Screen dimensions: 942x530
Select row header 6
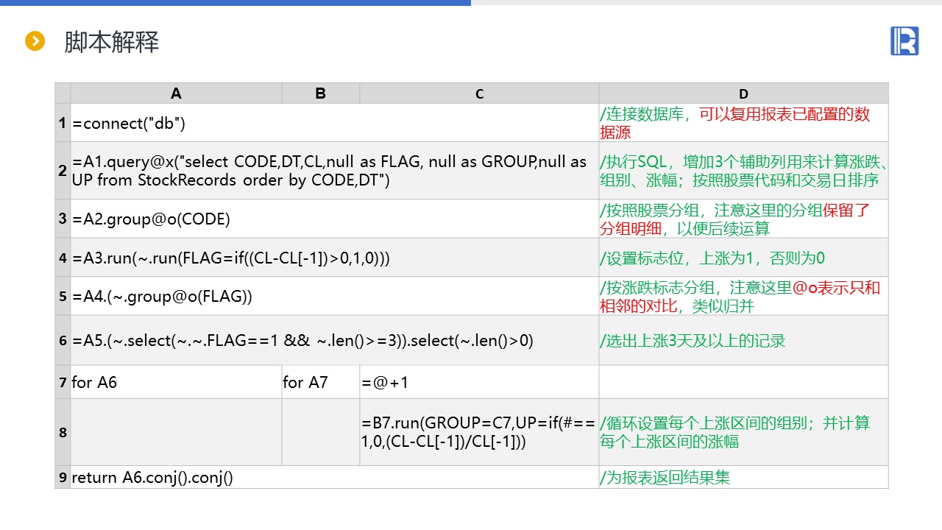63,340
